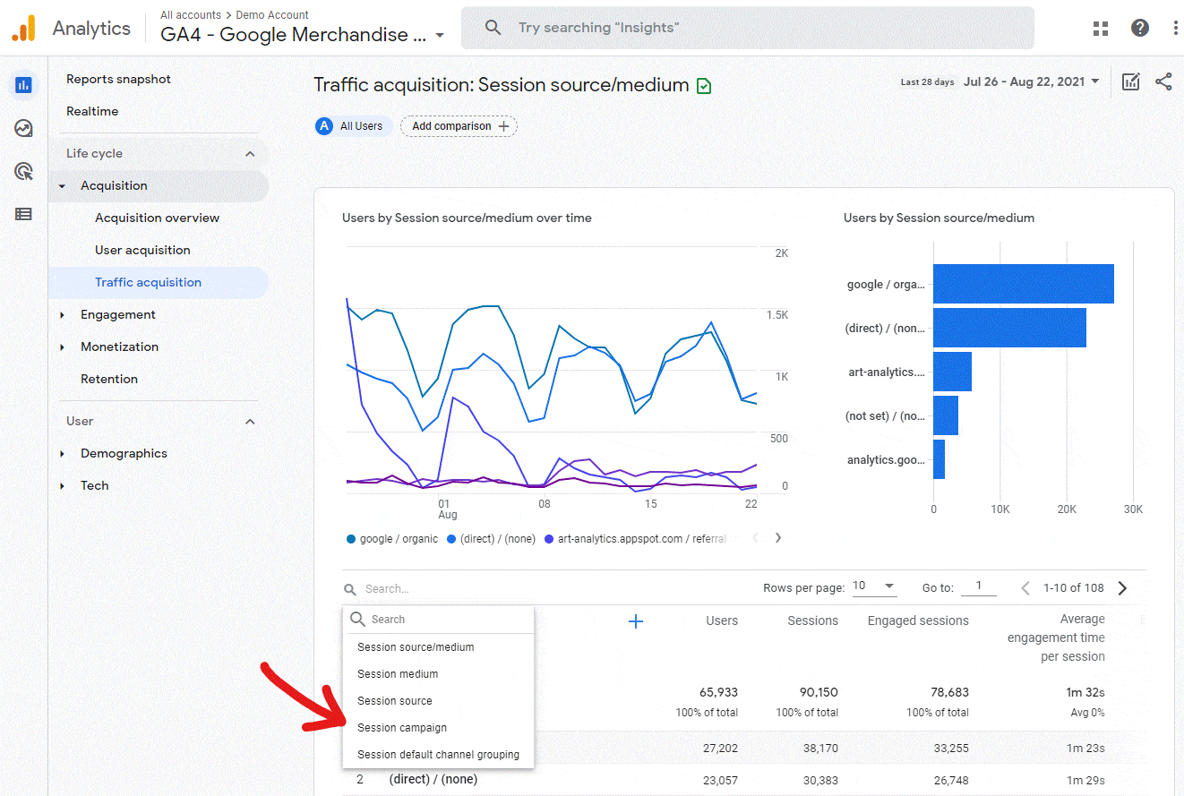Screen dimensions: 1184x796
Task: Collapse the Acquisition tree item
Action: 62,186
